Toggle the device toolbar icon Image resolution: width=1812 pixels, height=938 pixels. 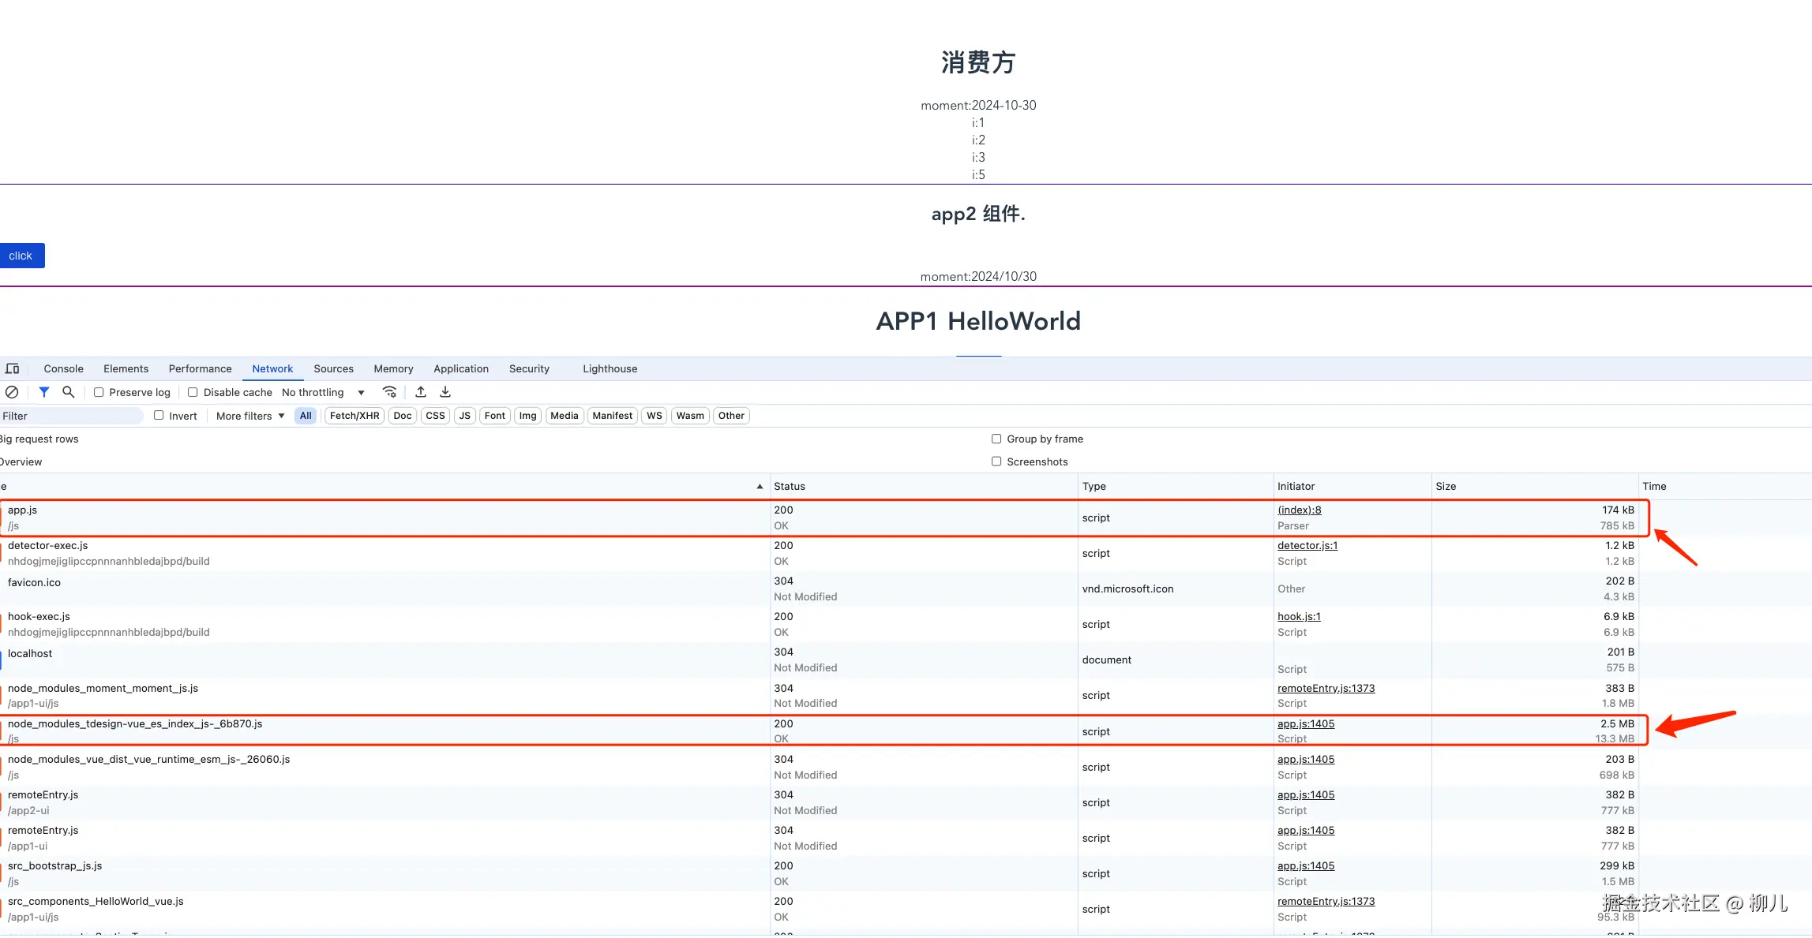(13, 368)
